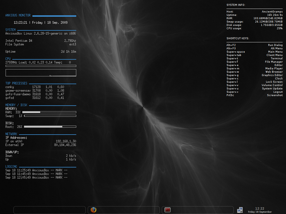Click the External IP address value
This screenshot has width=286, height=214.
pyautogui.click(x=65, y=145)
